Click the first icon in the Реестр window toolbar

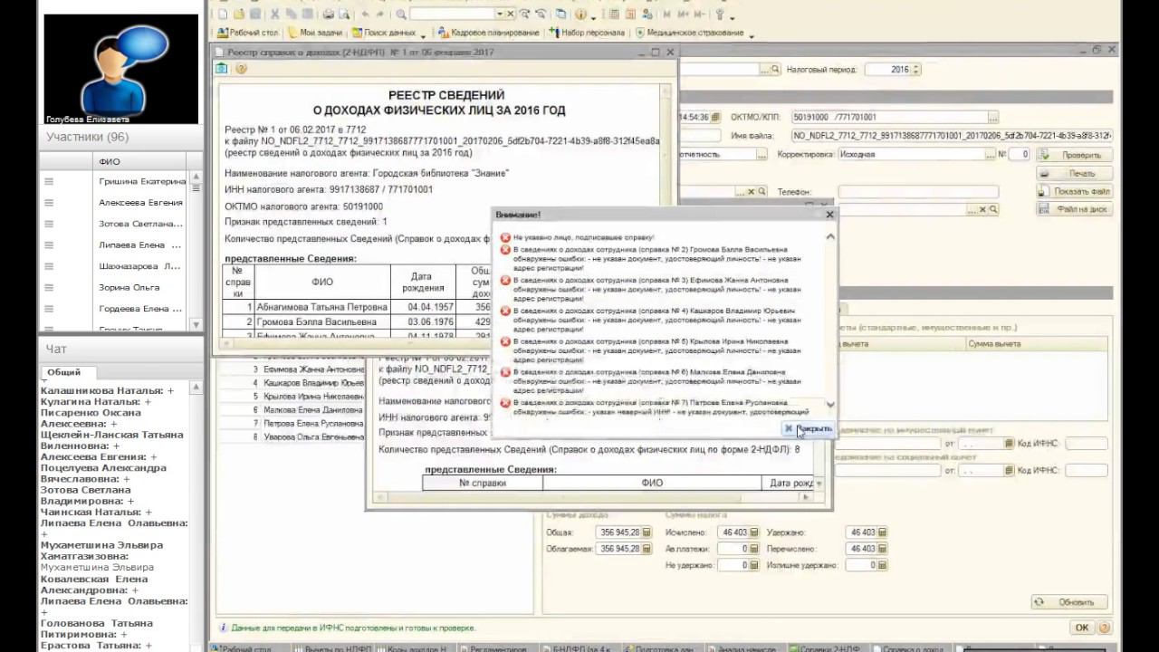[x=222, y=69]
